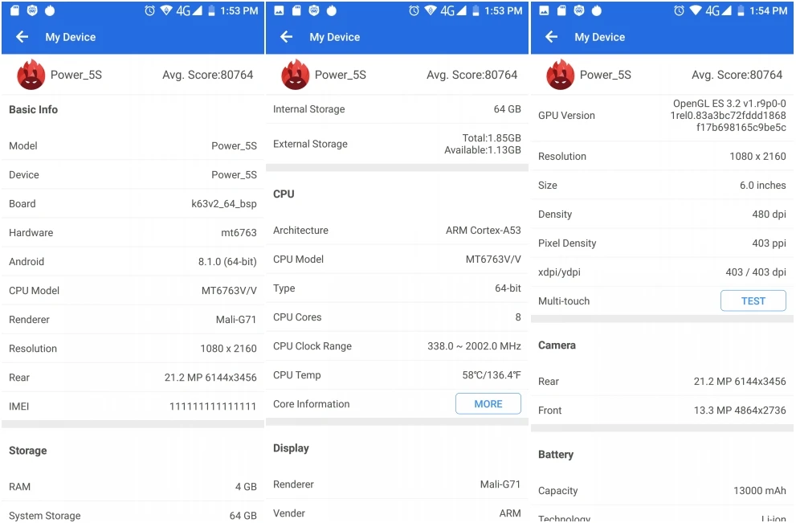Select the Model row showing Power_5S
Screen dimensions: 796x523
[x=133, y=145]
